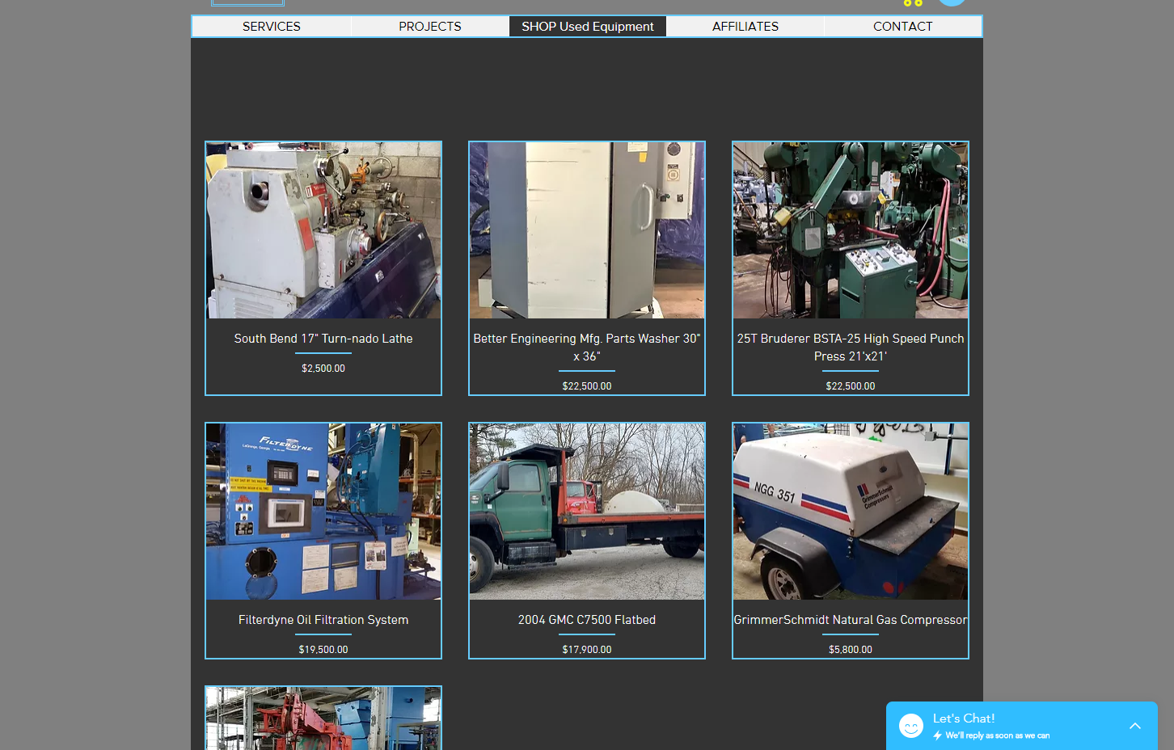
Task: Open Better Engineering Parts Washer photo
Action: point(587,230)
